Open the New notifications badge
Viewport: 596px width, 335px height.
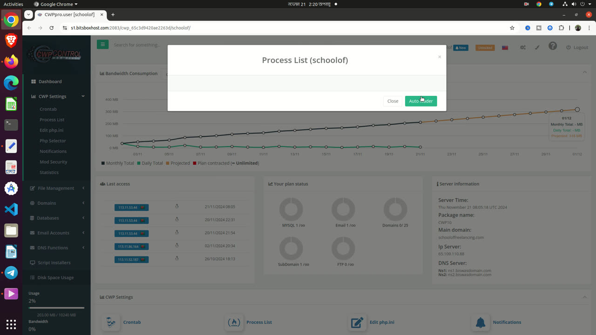pos(461,47)
